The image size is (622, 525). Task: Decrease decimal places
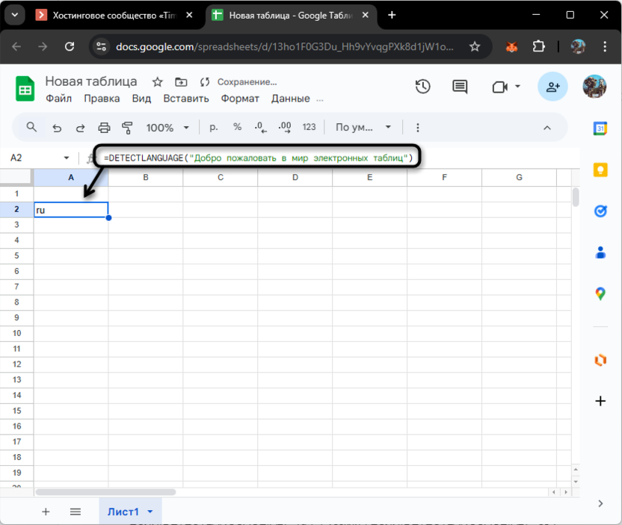[261, 127]
